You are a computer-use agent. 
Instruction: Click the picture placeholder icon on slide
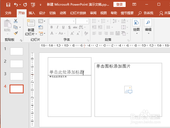[128, 90]
